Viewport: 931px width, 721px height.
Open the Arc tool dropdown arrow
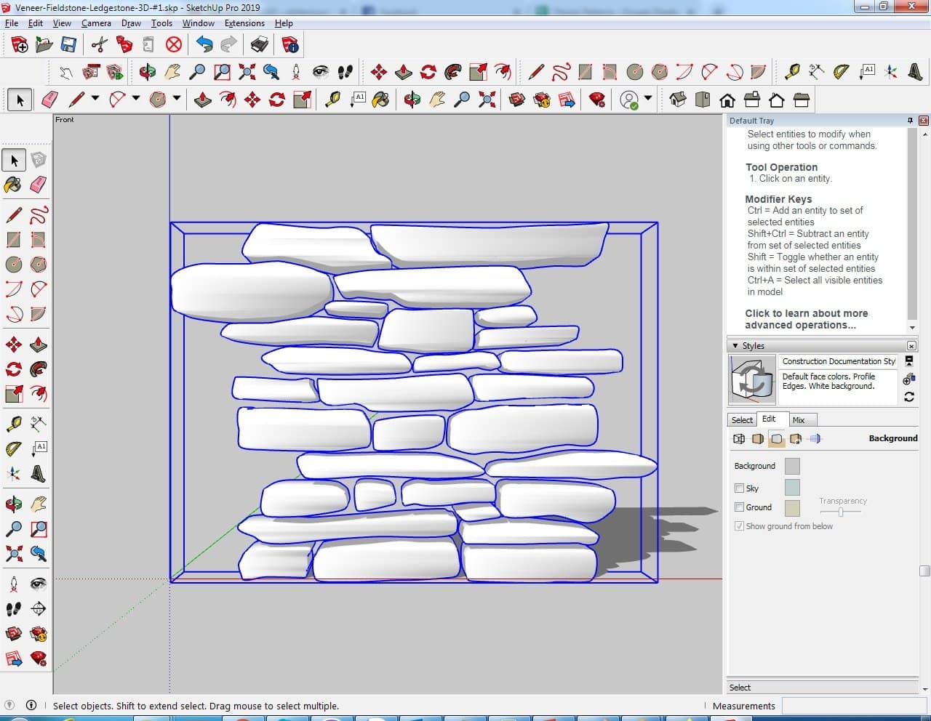click(136, 99)
